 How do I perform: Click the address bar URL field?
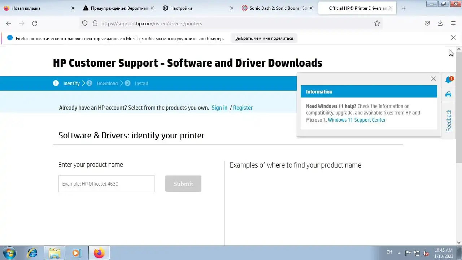click(231, 23)
